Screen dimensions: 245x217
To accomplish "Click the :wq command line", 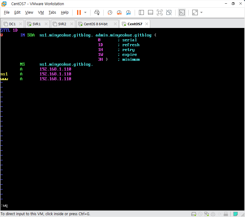I will coord(4,206).
